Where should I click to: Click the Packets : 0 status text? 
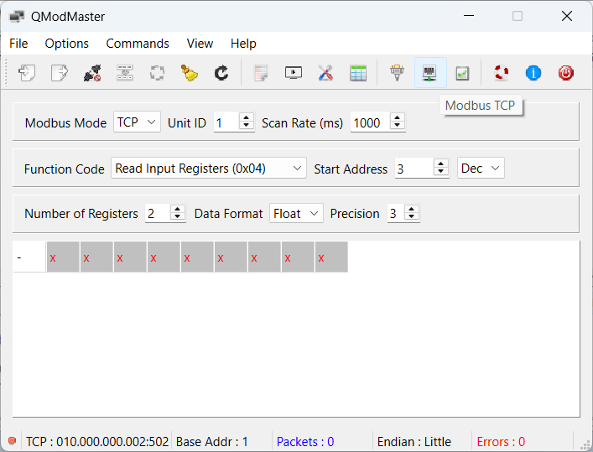click(305, 441)
